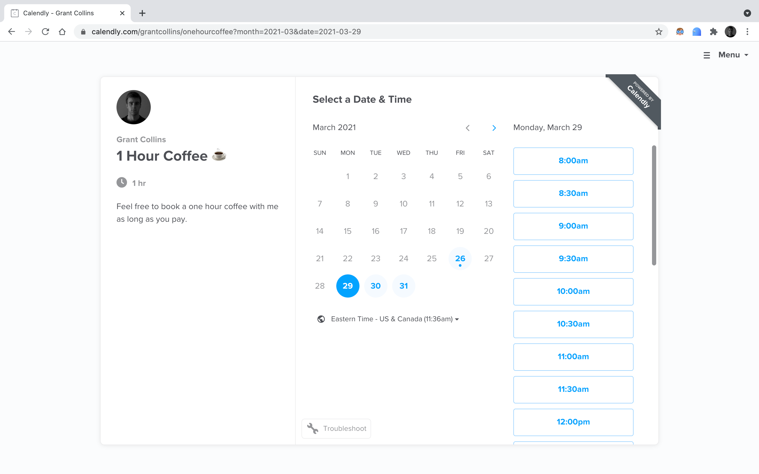The image size is (759, 474).
Task: Click the globe icon beside timezone
Action: [x=321, y=319]
